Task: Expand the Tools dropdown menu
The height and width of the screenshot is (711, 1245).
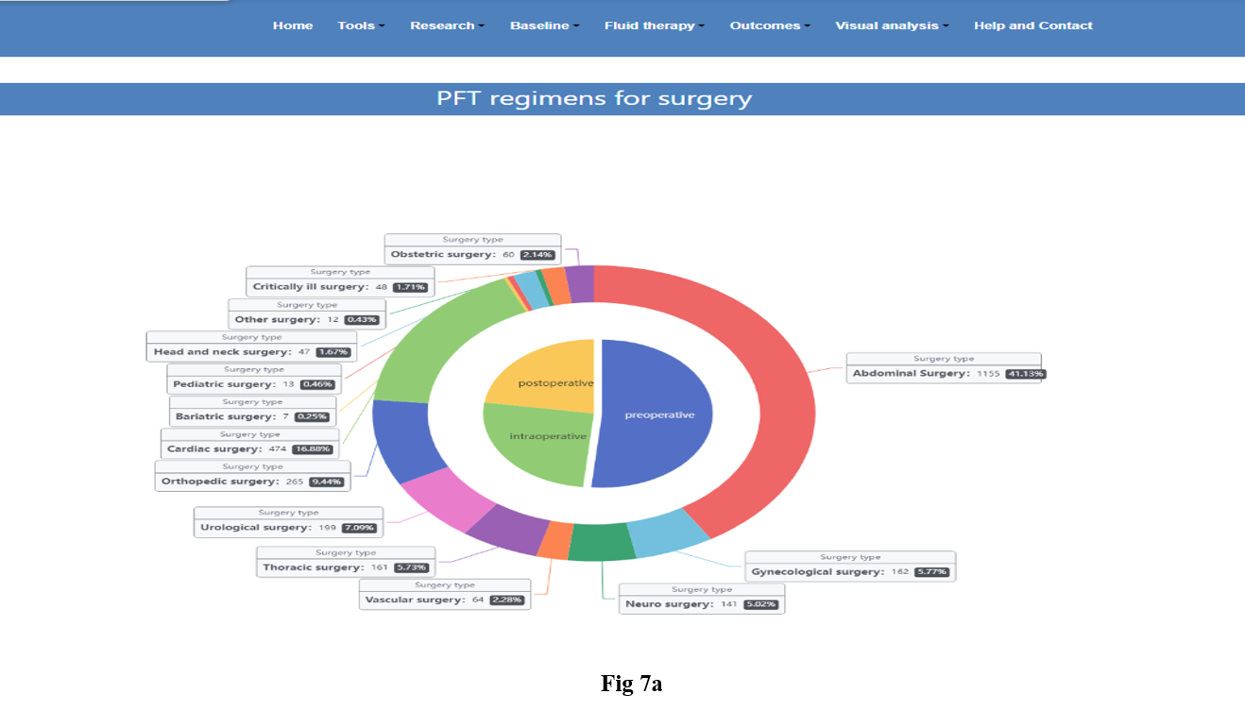Action: click(361, 25)
